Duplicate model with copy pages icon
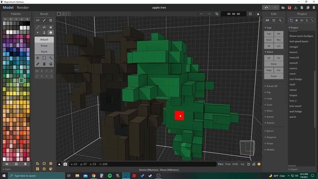 [x=308, y=8]
